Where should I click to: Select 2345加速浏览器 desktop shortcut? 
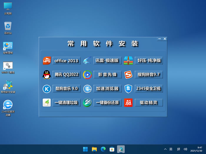tap(8, 108)
